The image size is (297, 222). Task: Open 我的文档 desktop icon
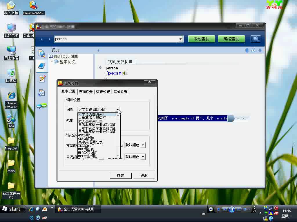click(11, 8)
